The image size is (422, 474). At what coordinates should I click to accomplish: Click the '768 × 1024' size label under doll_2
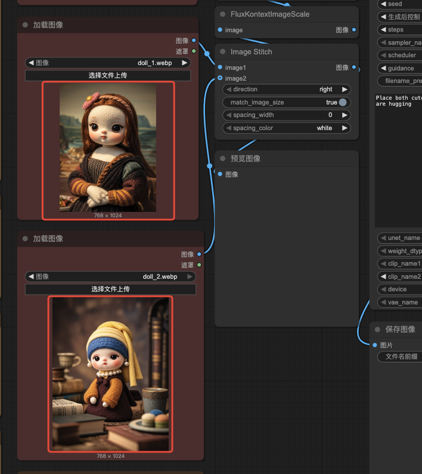tap(110, 456)
